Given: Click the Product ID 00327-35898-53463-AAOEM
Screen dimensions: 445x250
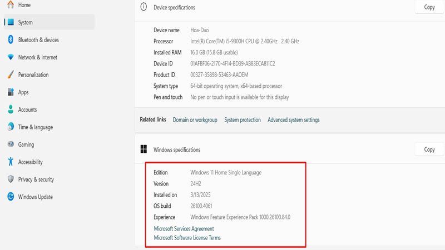Looking at the screenshot, I should 219,75.
